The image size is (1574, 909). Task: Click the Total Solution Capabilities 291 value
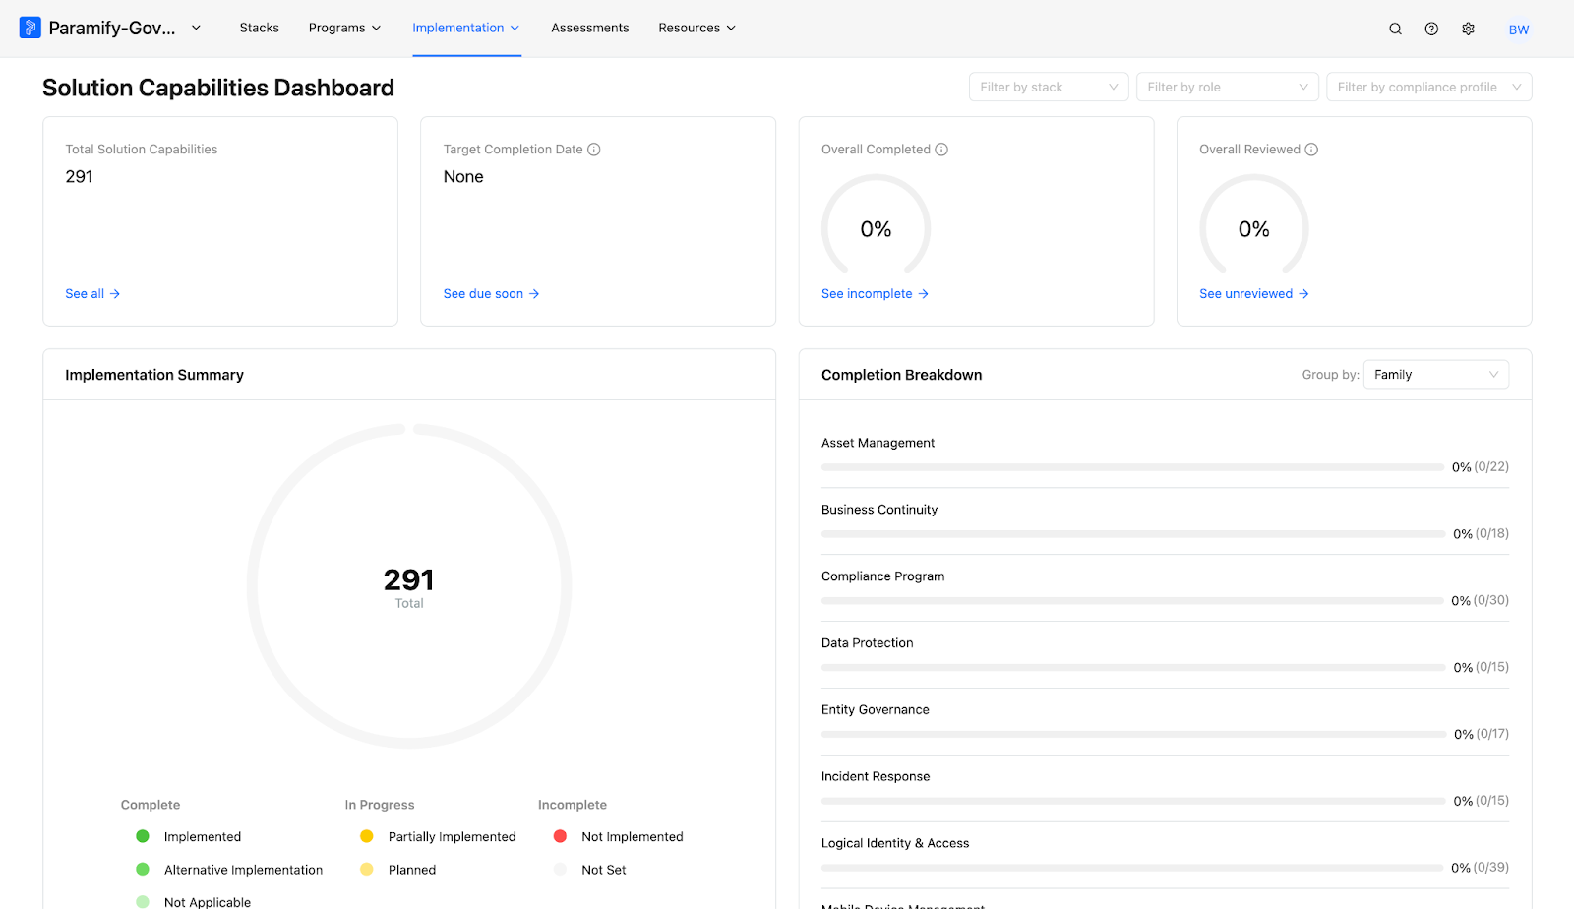(x=79, y=177)
